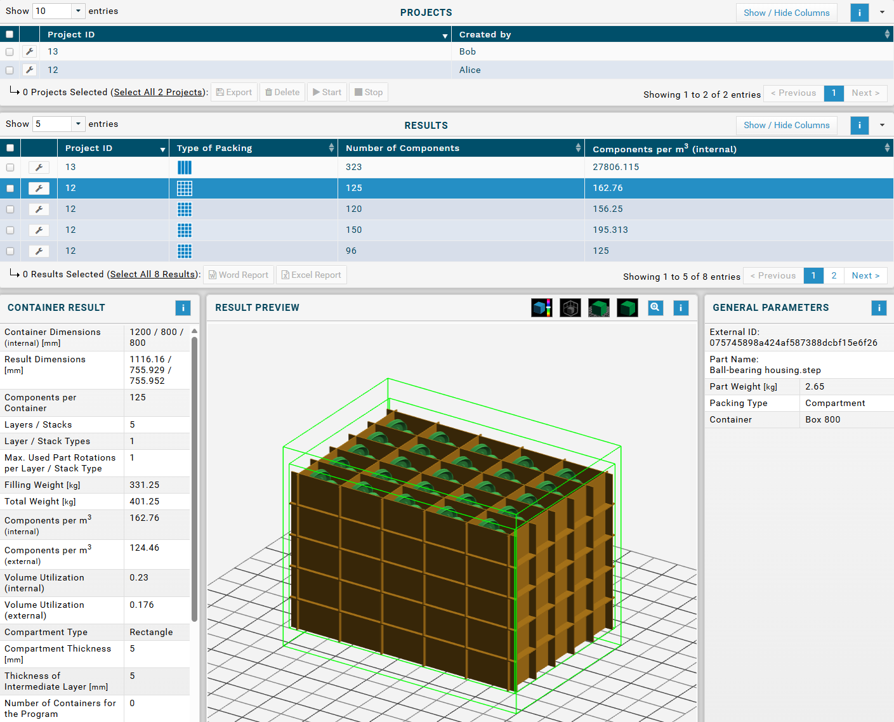Check the box for the 96-components result

pos(10,251)
